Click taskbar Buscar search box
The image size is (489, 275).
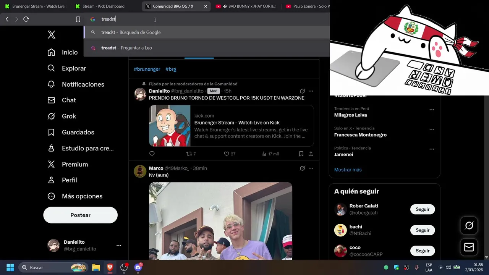[53, 267]
